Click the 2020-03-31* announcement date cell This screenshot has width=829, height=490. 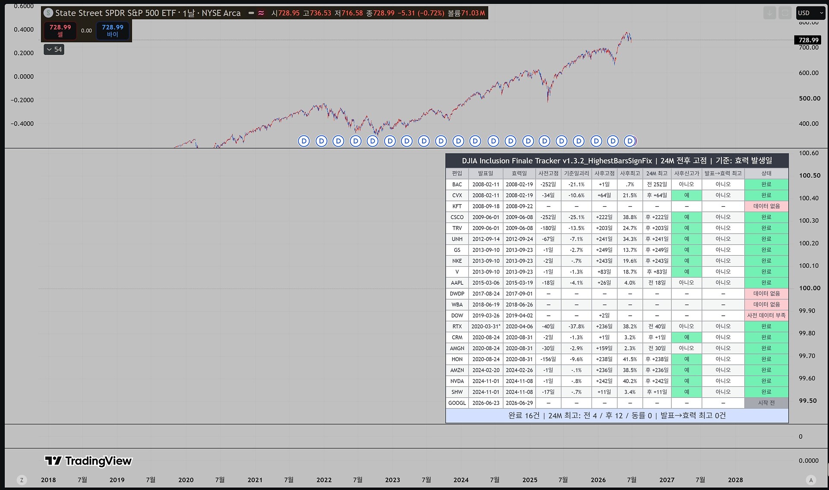[x=486, y=327]
